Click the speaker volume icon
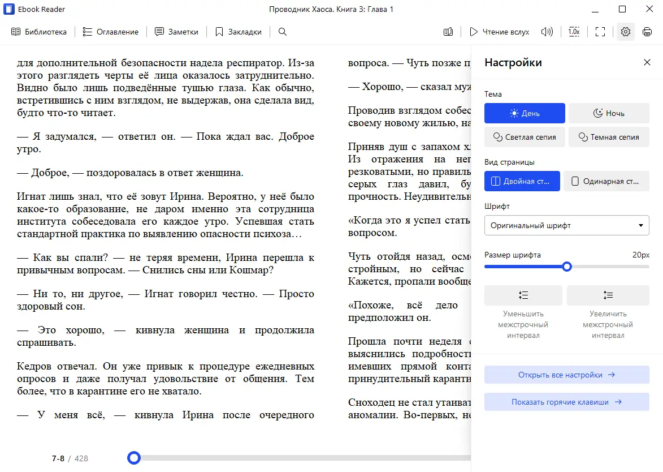This screenshot has width=663, height=472. 547,32
